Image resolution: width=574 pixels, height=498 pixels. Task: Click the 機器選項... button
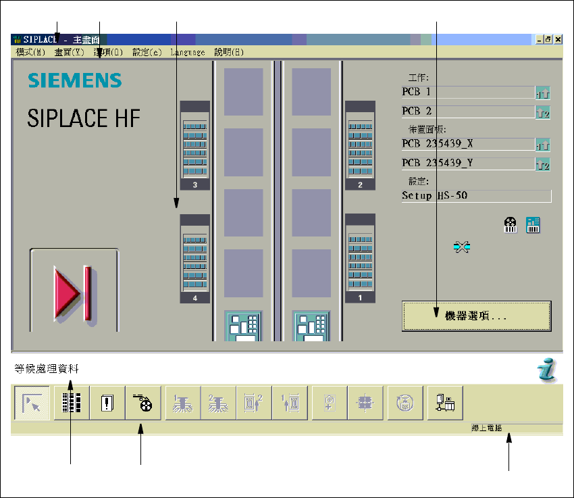476,316
